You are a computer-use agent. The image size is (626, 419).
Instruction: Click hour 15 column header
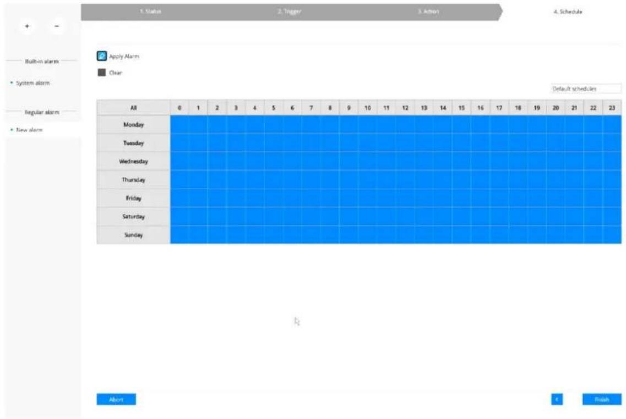(x=461, y=108)
